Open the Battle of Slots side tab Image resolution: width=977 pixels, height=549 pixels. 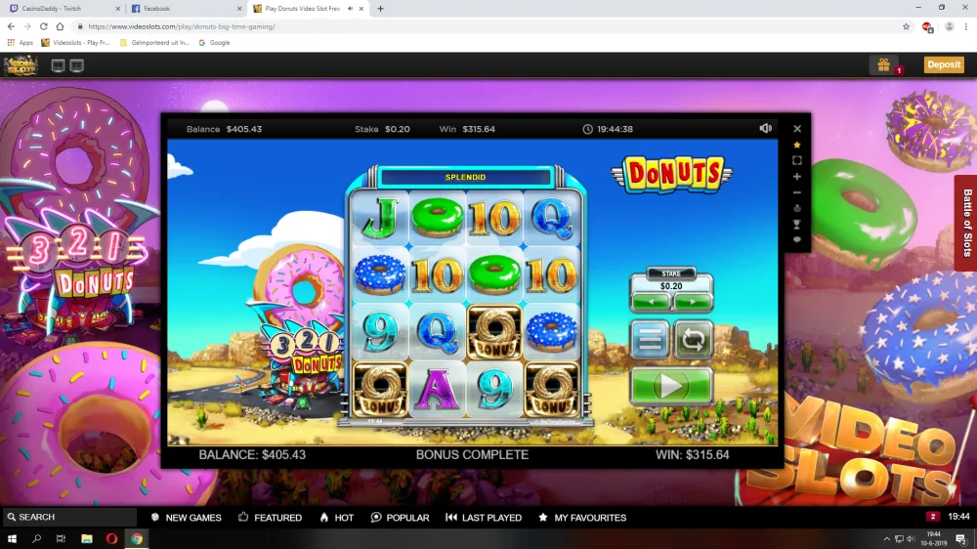pos(966,223)
